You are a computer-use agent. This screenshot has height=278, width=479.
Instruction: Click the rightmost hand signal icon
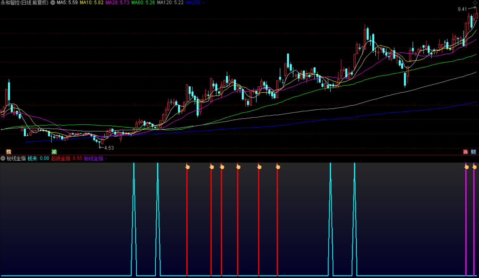tap(475, 166)
